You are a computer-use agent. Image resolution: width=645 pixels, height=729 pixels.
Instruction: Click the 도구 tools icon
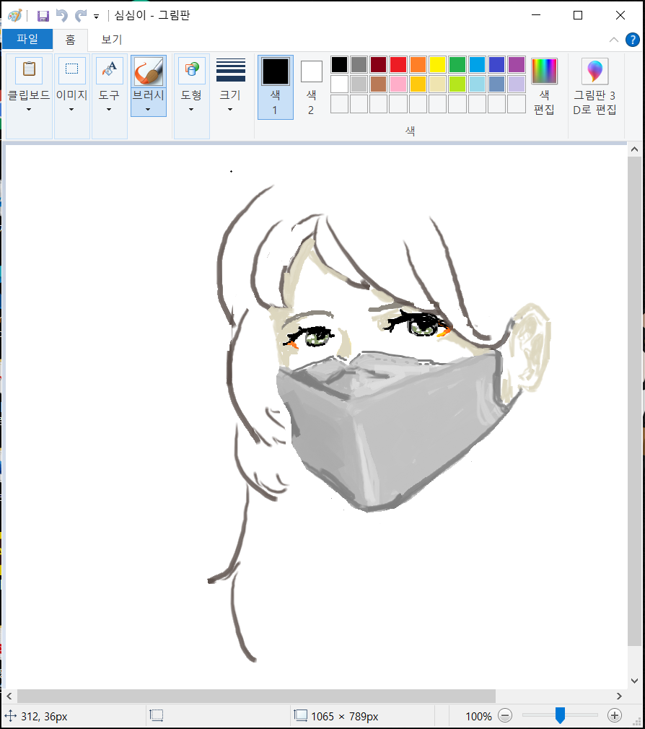tap(109, 70)
